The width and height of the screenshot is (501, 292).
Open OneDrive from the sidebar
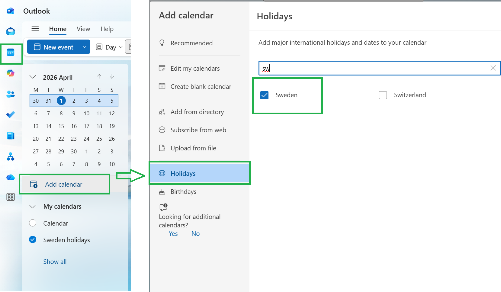11,177
